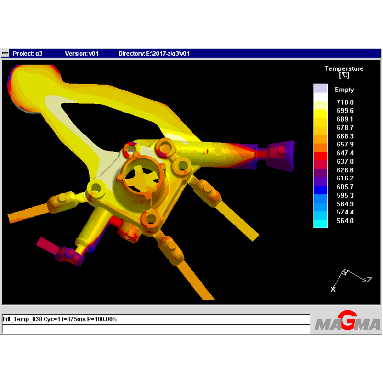Image resolution: width=383 pixels, height=383 pixels.
Task: Select the 'Empty' legend label
Action: click(x=344, y=90)
